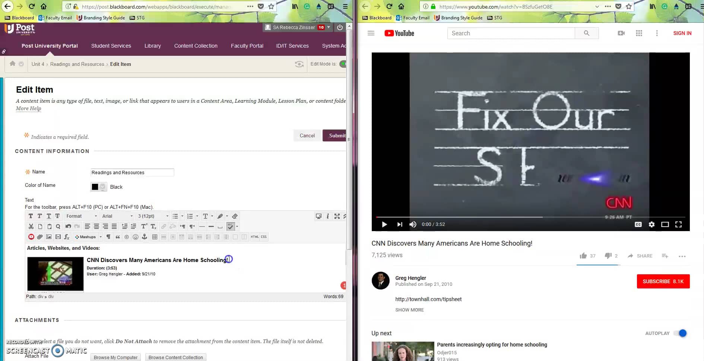Insert image icon in editor toolbar
Viewport: 704px width, 361px height.
(x=49, y=237)
